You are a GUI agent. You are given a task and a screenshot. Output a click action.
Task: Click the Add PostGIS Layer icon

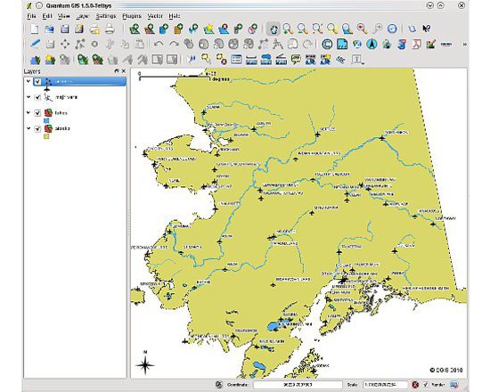point(164,29)
